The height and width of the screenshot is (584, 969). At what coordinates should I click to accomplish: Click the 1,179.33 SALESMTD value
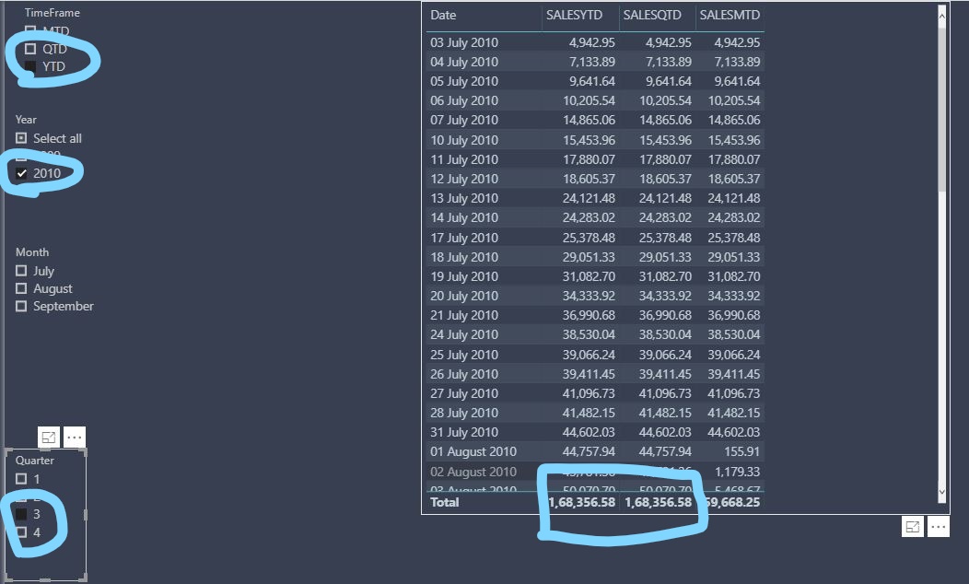(737, 473)
